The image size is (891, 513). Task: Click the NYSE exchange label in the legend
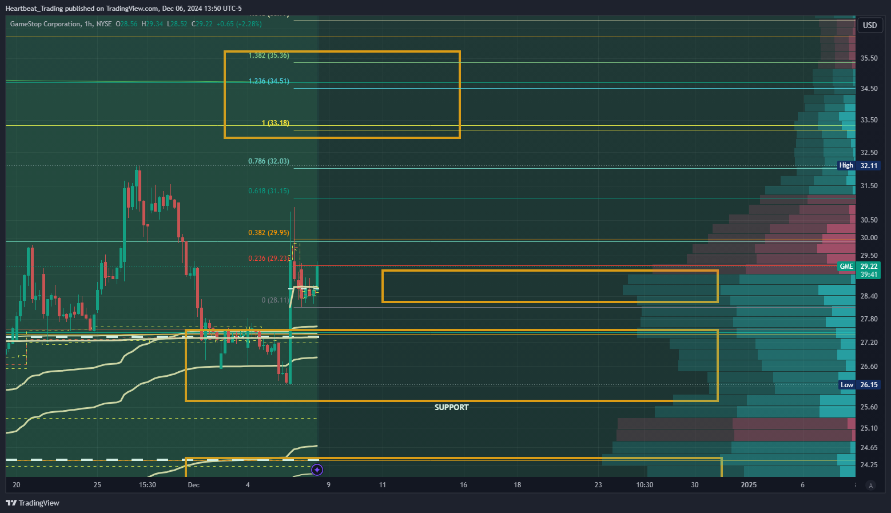104,24
